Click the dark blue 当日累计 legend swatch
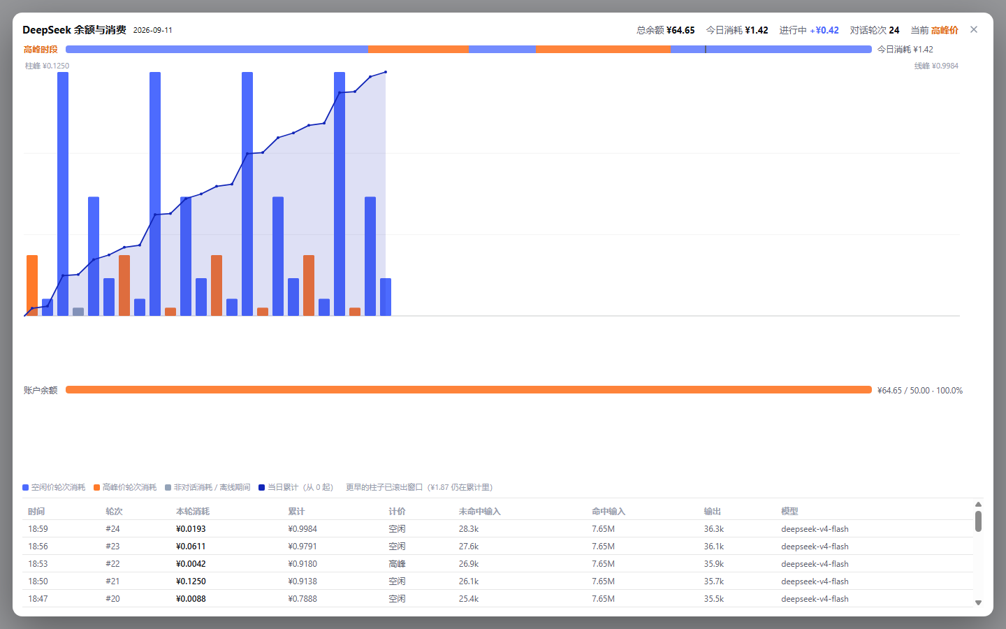 pos(261,487)
